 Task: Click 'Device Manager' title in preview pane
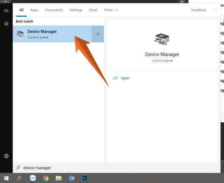(162, 55)
